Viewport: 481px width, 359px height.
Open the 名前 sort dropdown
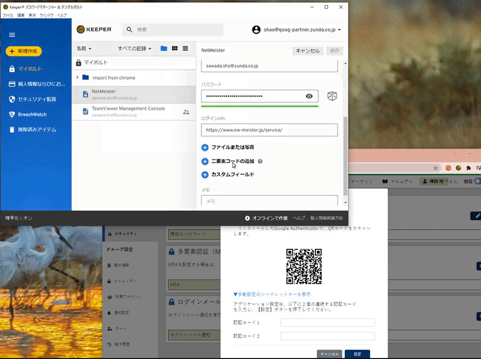[84, 49]
